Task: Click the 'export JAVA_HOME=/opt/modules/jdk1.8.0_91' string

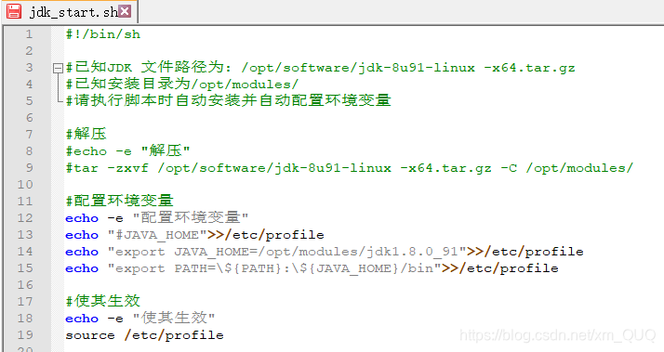Action: click(x=286, y=252)
